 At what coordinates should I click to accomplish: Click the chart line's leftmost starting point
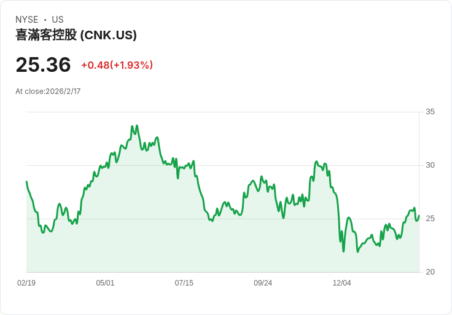tap(27, 182)
